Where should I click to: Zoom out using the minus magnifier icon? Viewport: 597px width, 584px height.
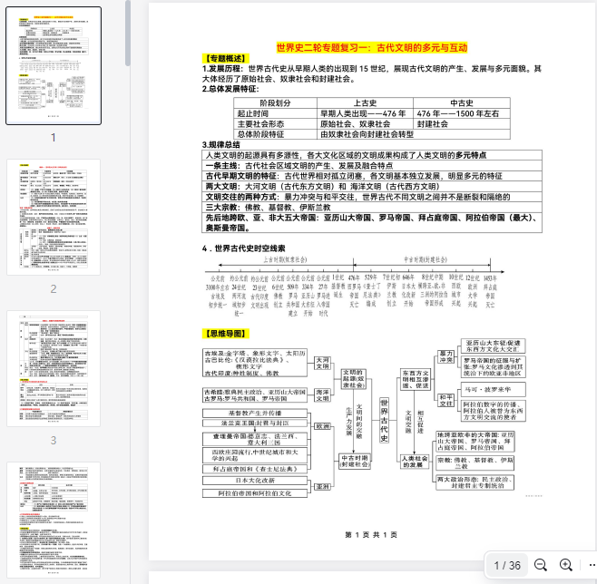click(541, 565)
